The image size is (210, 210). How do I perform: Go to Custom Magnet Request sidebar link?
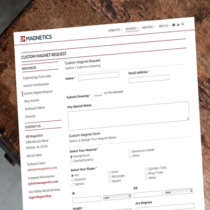38,92
